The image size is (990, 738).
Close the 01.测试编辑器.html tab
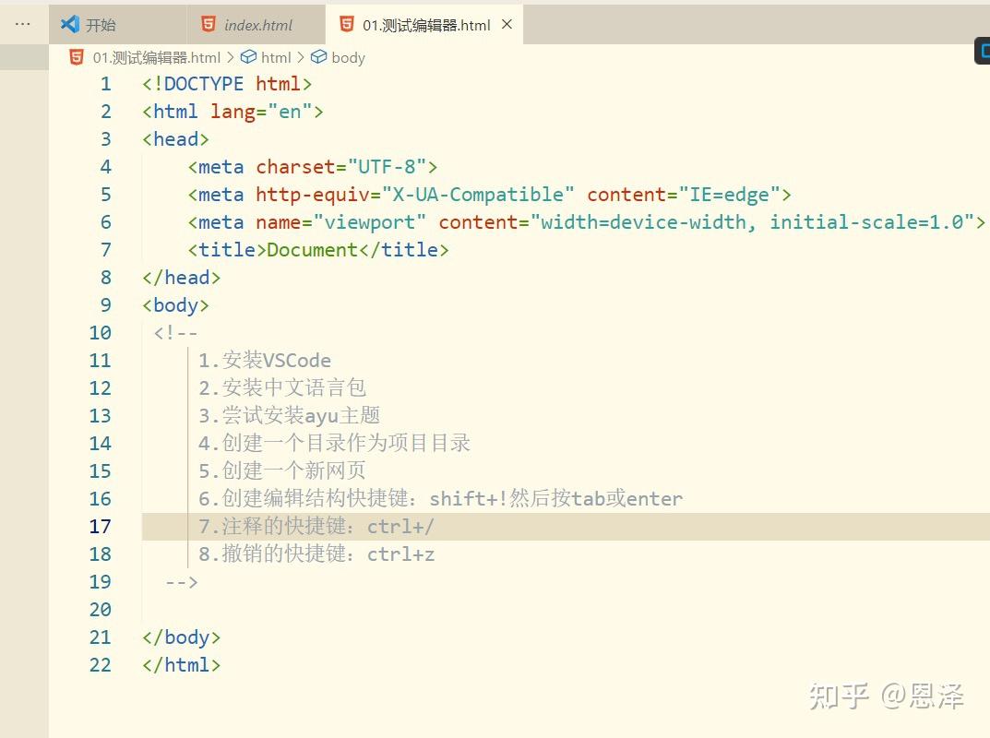coord(506,25)
